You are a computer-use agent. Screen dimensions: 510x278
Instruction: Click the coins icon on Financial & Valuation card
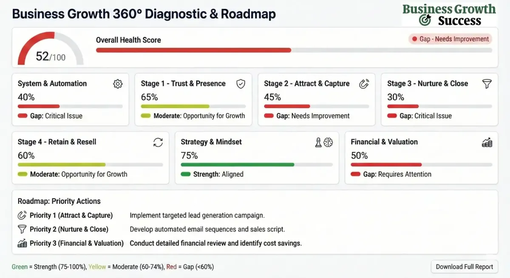[x=487, y=142]
